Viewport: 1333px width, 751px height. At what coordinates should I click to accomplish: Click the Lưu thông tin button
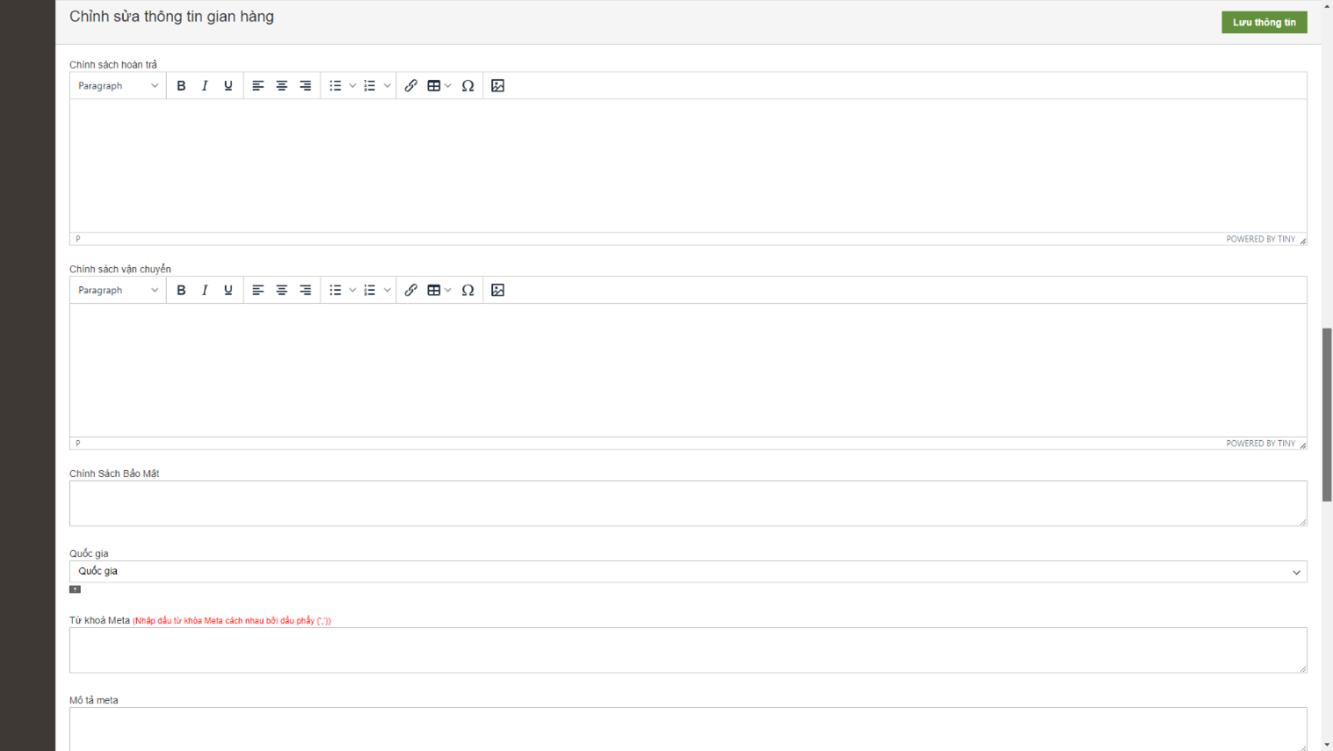[1264, 22]
